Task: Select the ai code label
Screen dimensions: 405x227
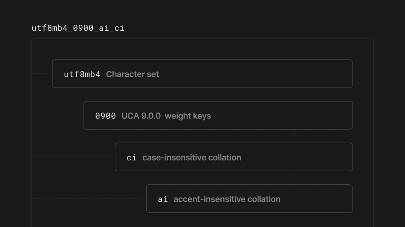Action: [163, 199]
